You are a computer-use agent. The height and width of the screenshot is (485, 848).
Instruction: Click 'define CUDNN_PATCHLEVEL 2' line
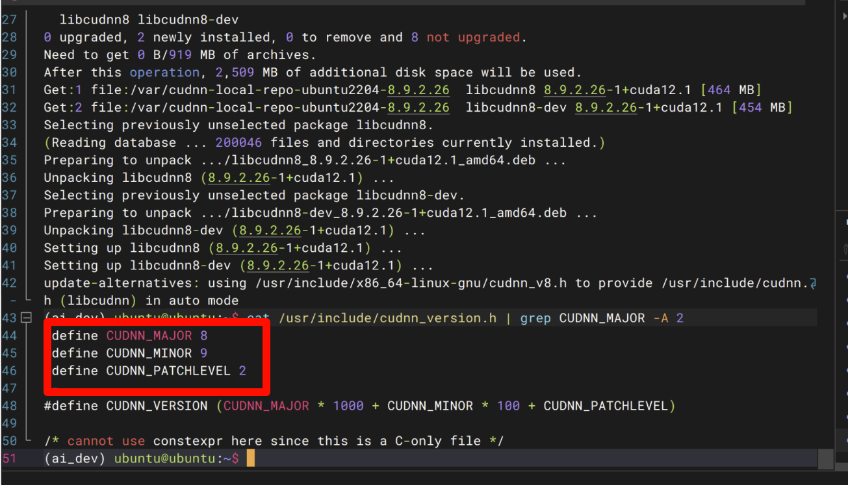coord(149,371)
